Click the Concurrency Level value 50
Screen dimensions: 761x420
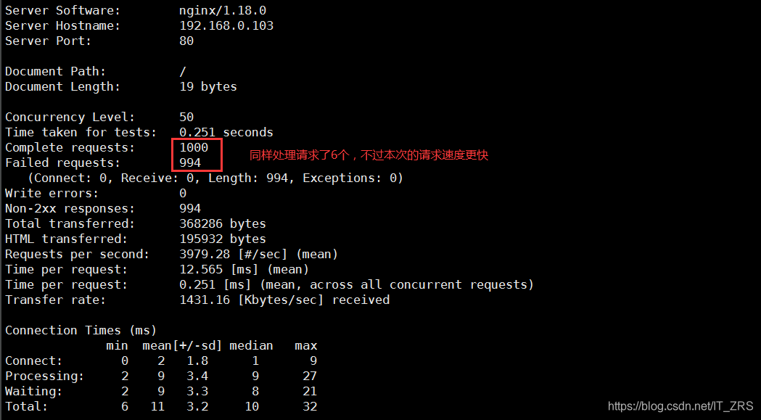(186, 117)
